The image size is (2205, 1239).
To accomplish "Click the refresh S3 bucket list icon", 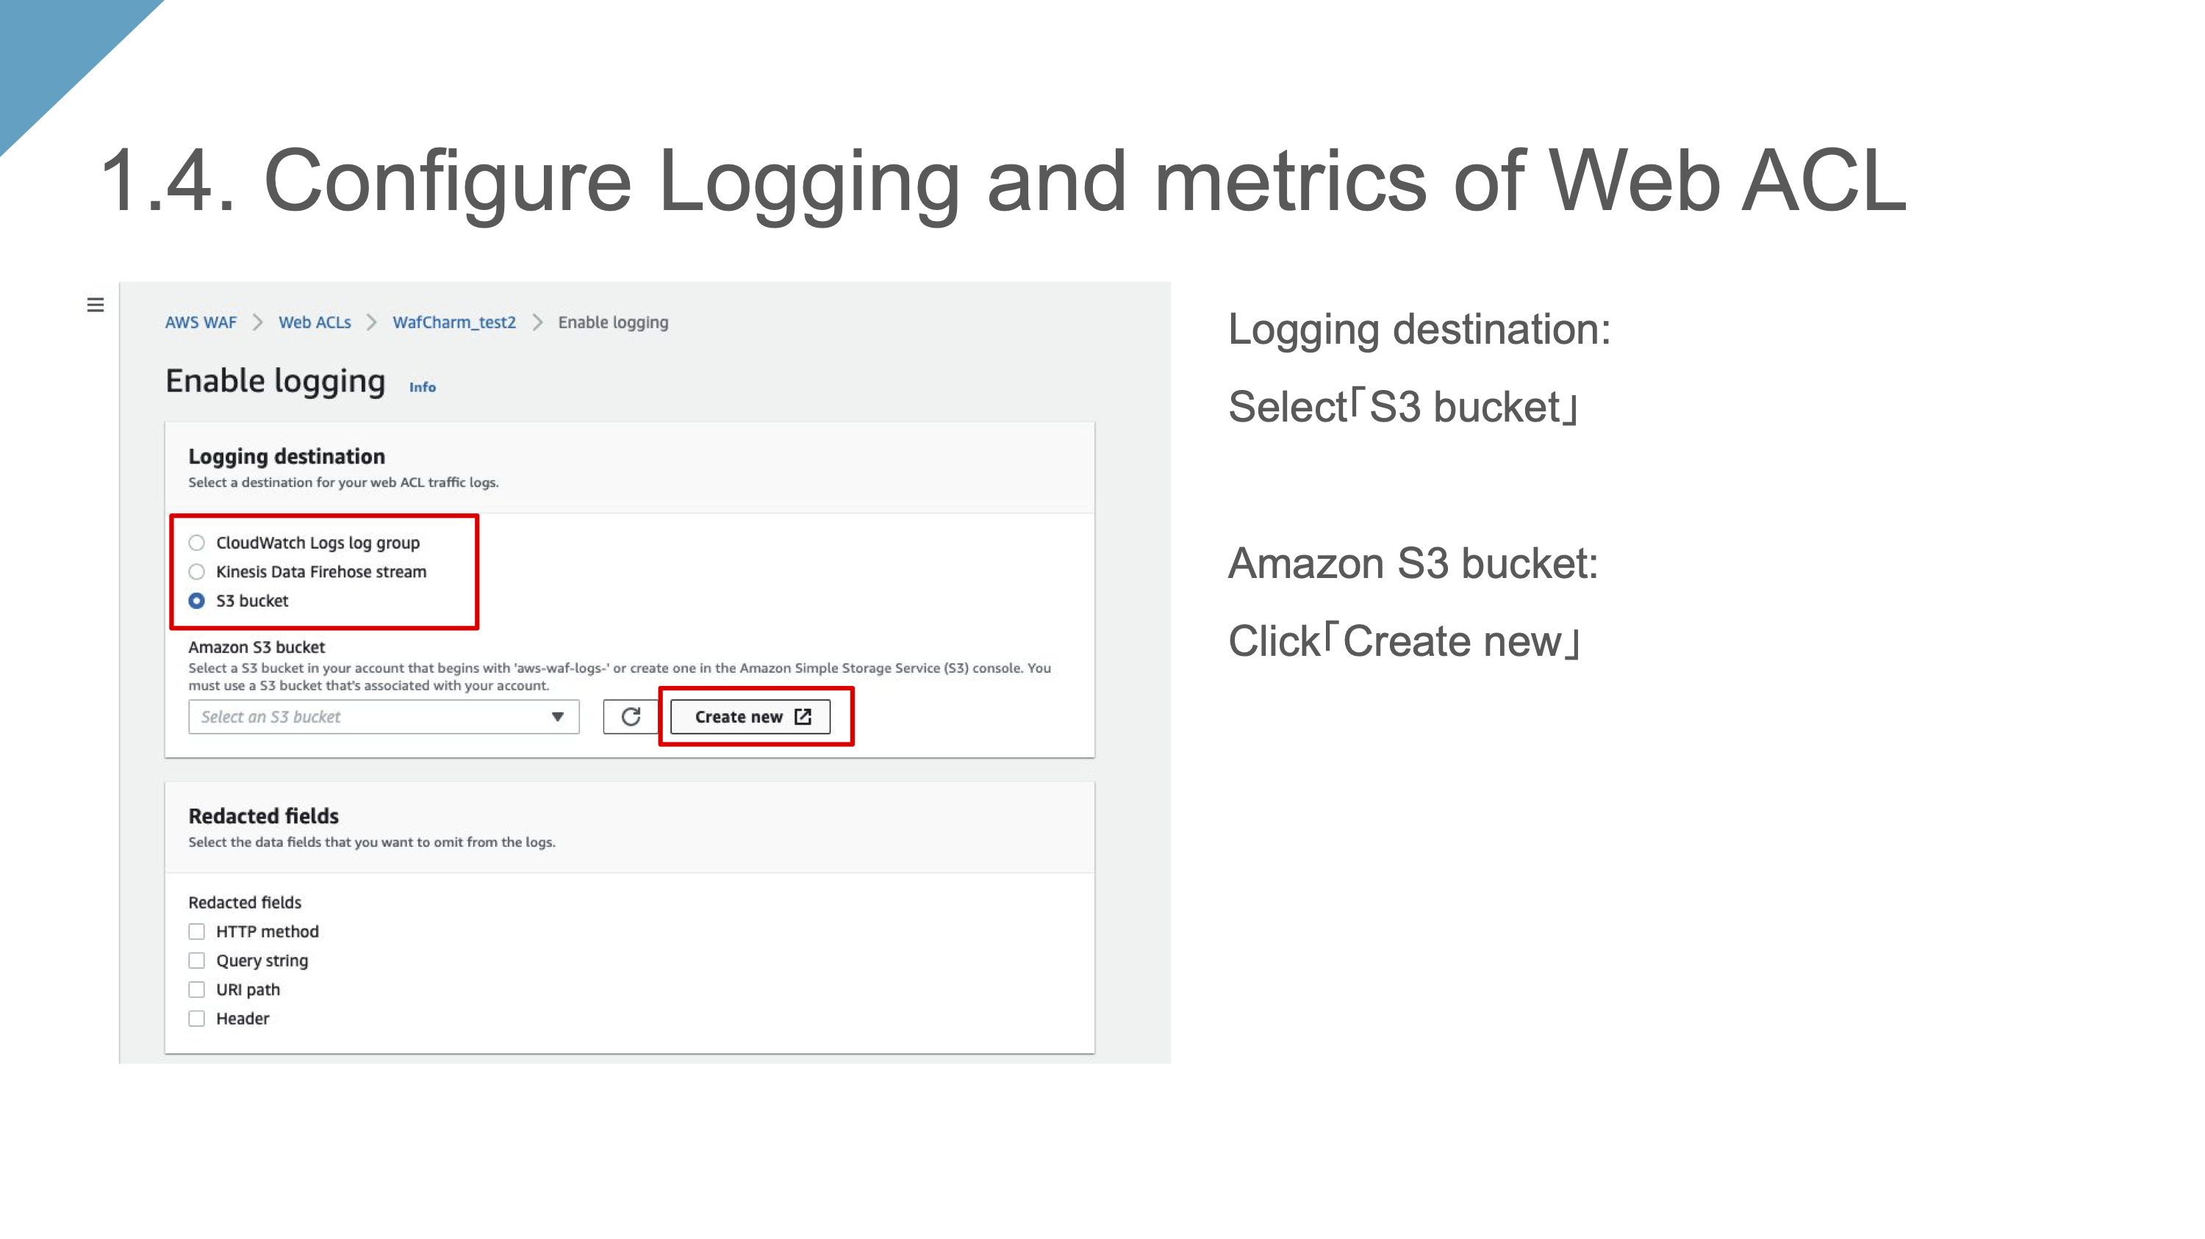I will pyautogui.click(x=631, y=717).
